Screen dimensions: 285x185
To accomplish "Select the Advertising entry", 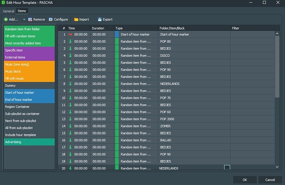I will click(x=29, y=142).
